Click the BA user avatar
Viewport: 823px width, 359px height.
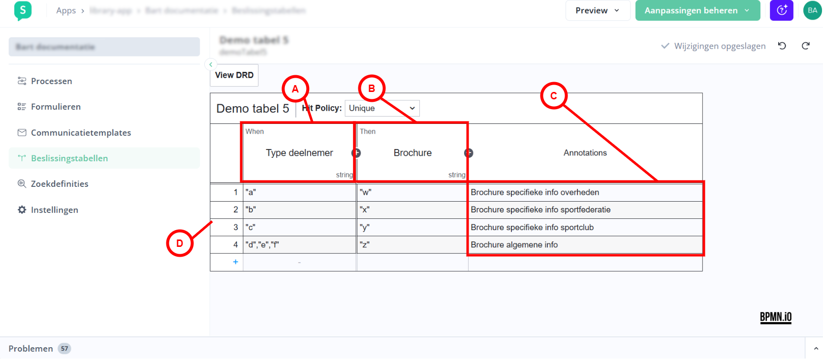(x=812, y=10)
